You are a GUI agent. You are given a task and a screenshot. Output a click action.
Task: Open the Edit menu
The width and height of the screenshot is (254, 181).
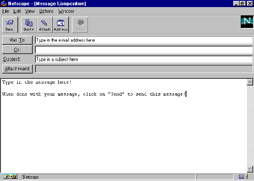pyautogui.click(x=17, y=11)
